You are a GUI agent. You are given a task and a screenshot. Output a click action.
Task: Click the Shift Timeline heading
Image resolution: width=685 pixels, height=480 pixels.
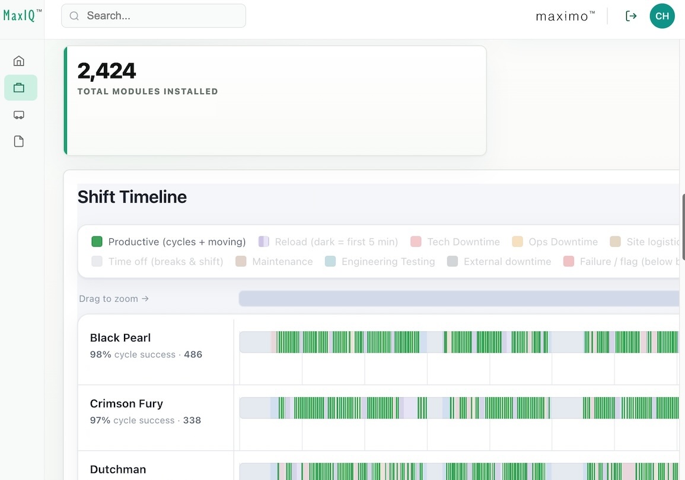[132, 197]
